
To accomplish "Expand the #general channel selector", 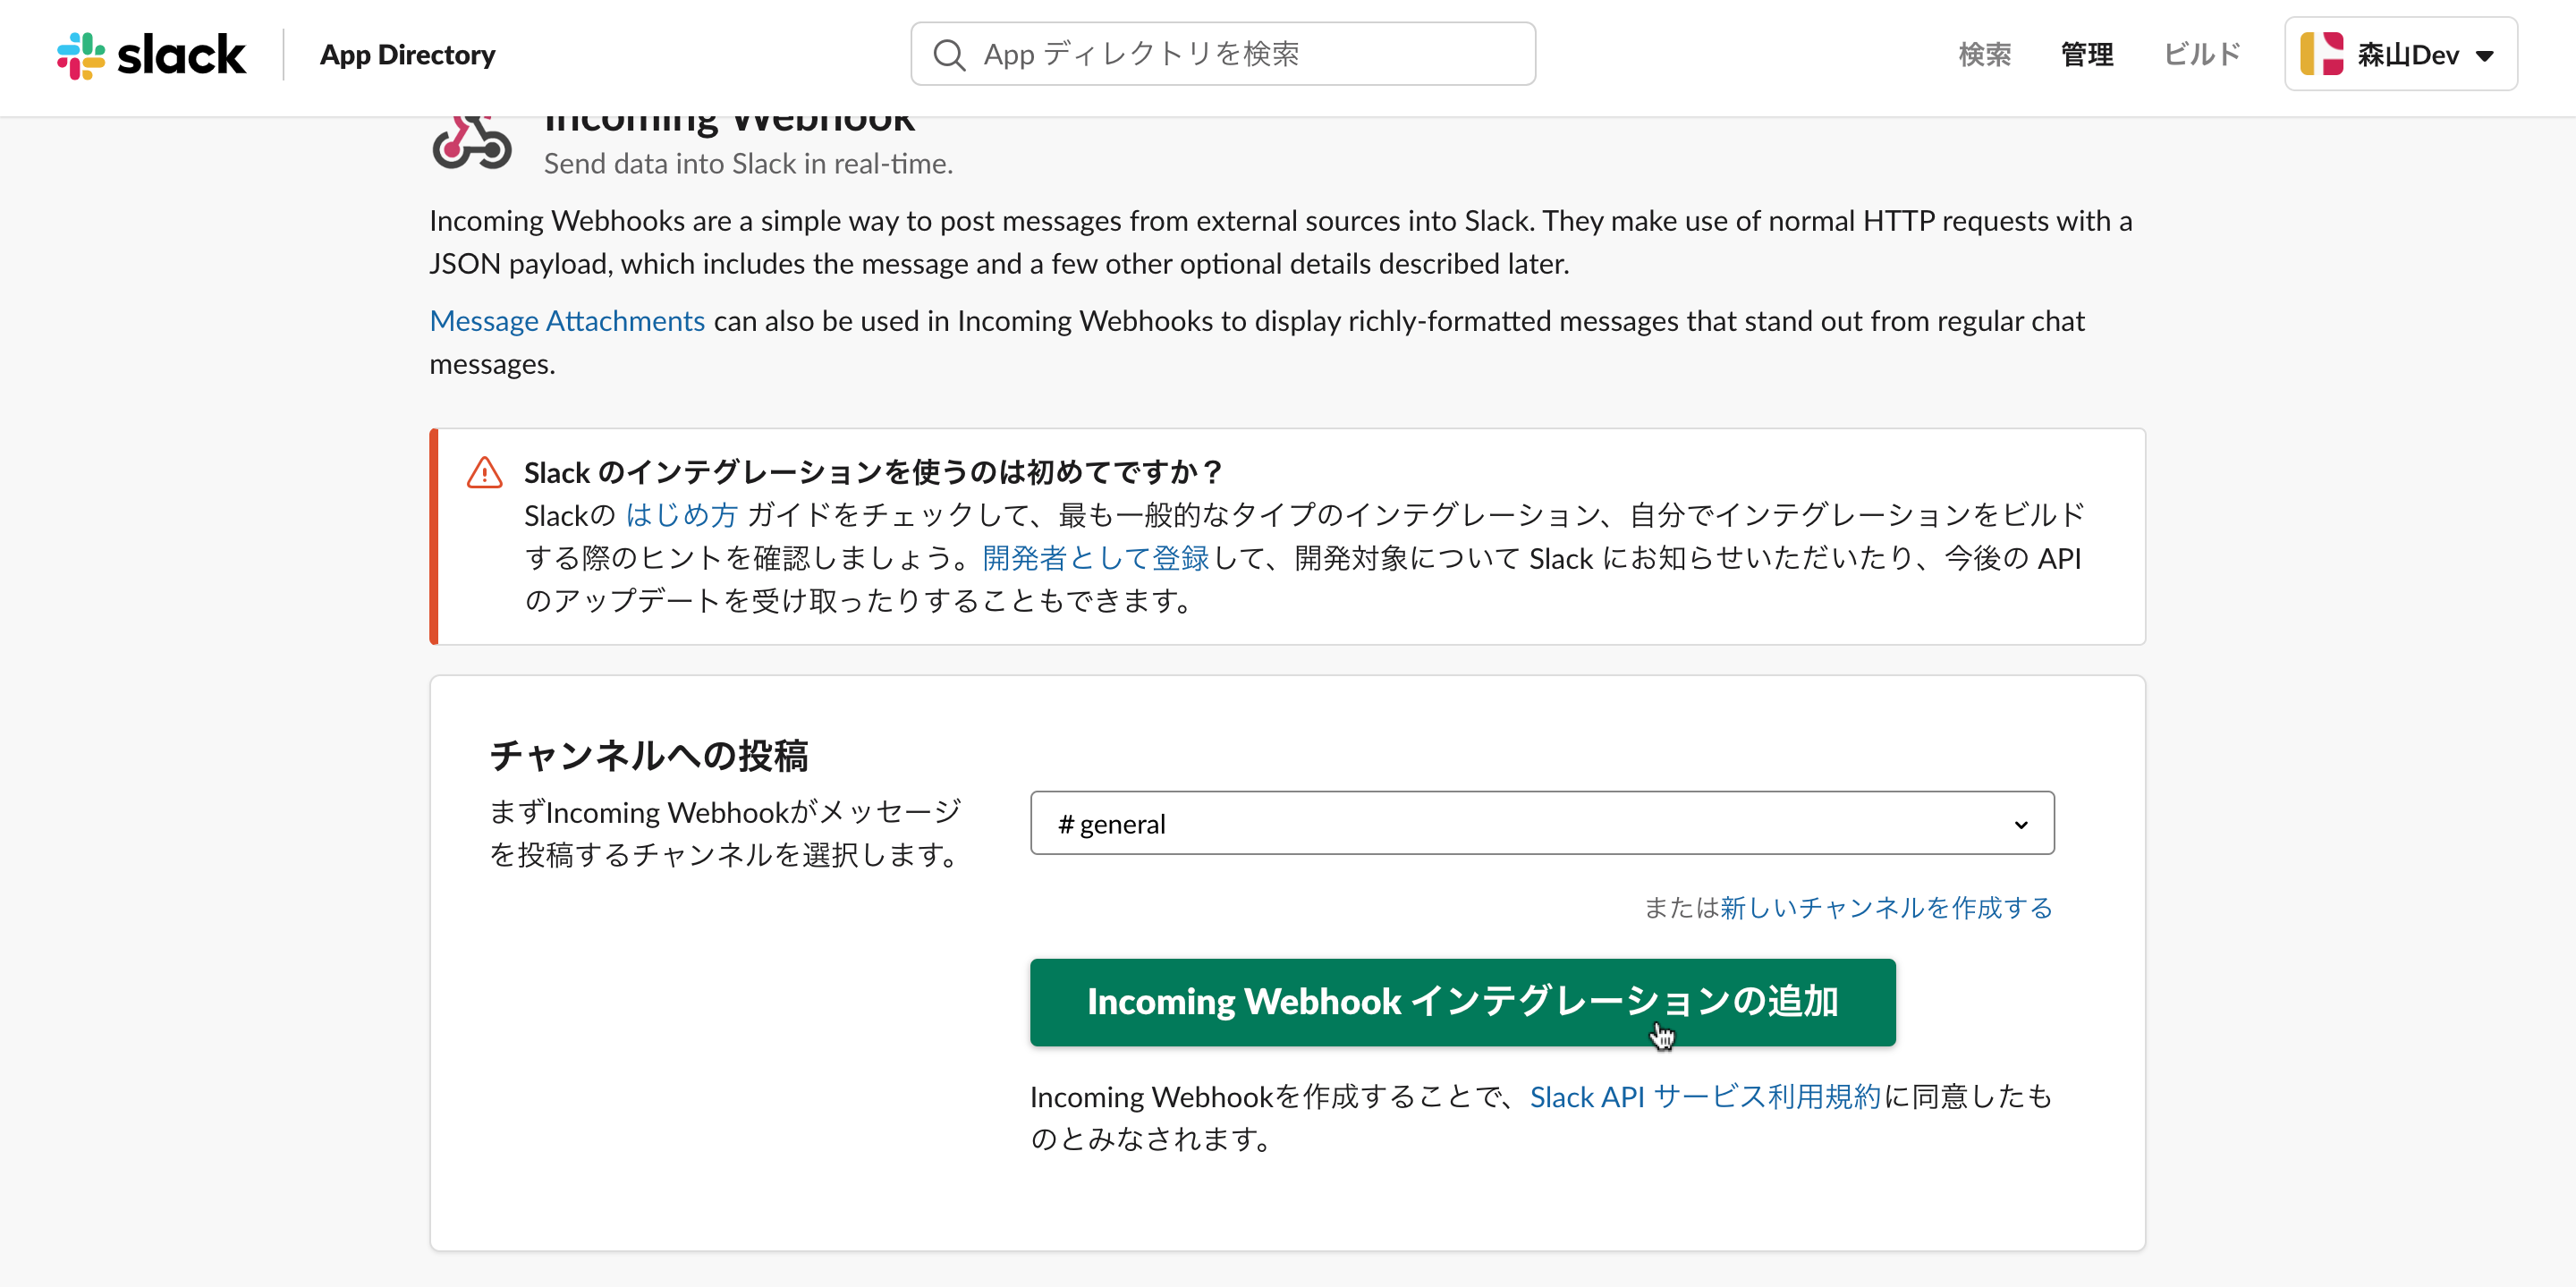I will [x=1540, y=823].
